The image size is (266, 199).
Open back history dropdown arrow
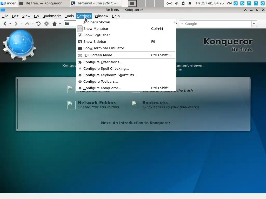[10, 24]
